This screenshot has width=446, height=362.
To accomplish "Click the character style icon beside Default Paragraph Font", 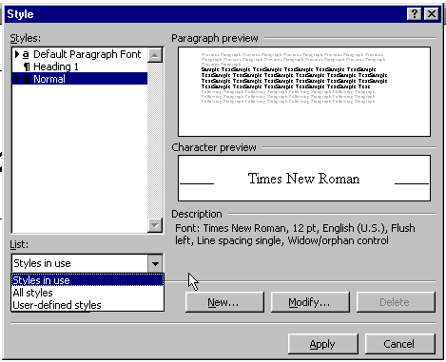I will tap(26, 55).
